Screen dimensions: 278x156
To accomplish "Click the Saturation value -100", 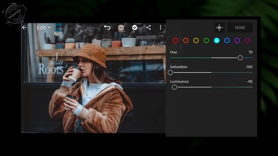I will (x=249, y=67).
